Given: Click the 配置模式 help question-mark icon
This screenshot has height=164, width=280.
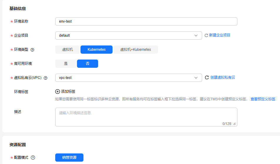Looking at the screenshot, I should [x=33, y=158].
